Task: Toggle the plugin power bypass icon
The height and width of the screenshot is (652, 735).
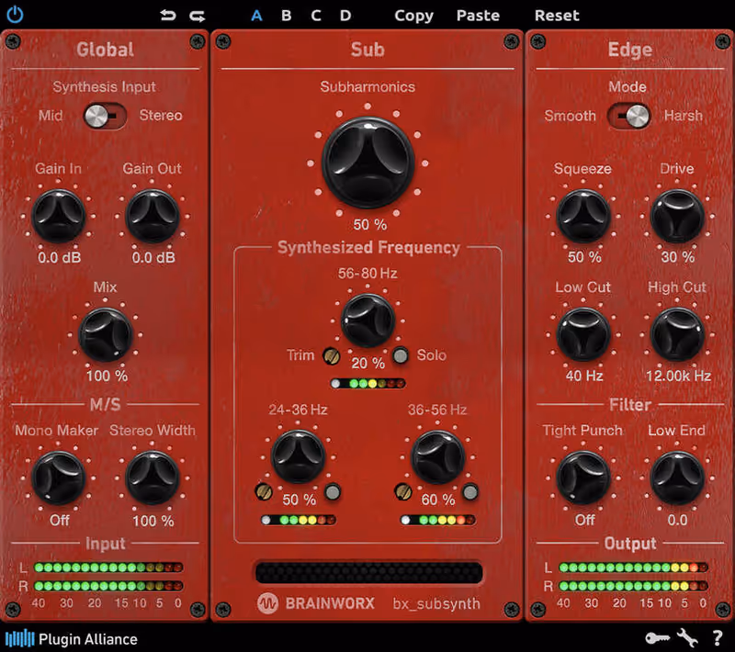Action: coord(15,15)
